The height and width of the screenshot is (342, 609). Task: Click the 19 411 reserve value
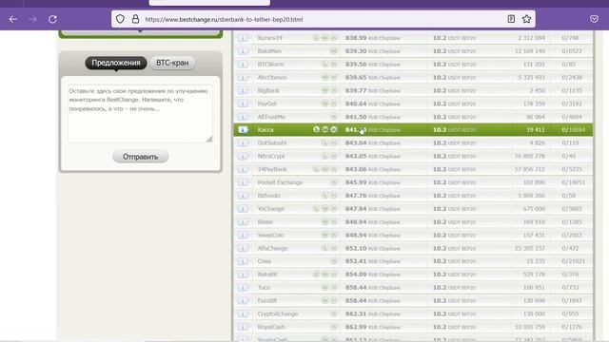(536, 130)
